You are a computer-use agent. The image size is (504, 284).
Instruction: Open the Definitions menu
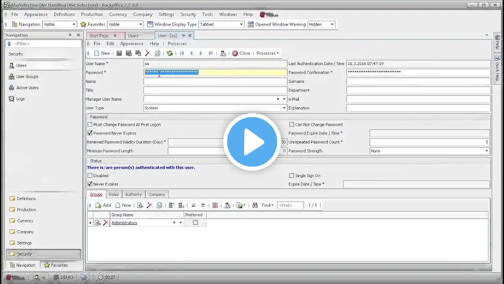point(64,14)
